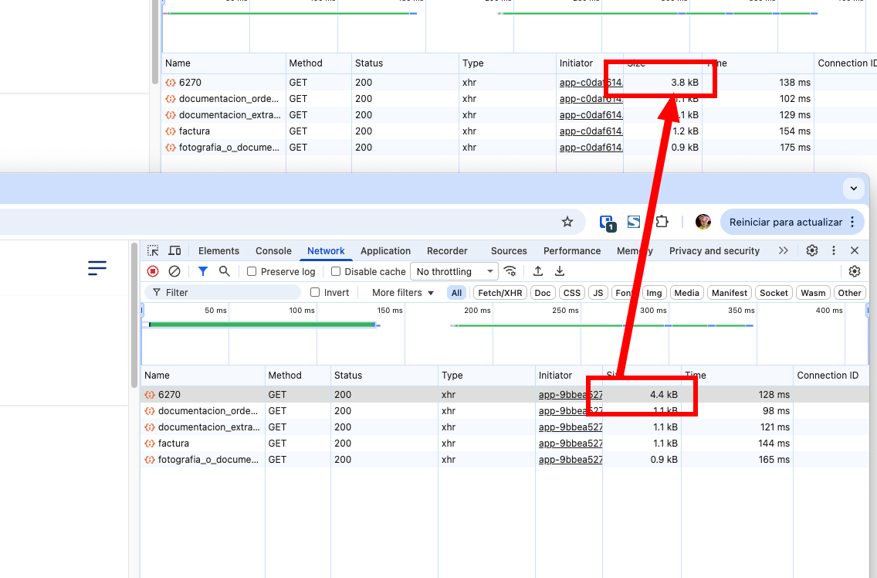Open DevTools settings gear

tap(812, 250)
